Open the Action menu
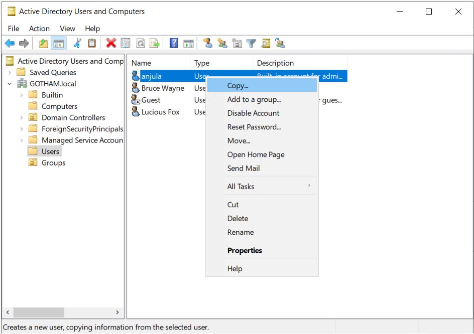474x334 pixels. (39, 29)
